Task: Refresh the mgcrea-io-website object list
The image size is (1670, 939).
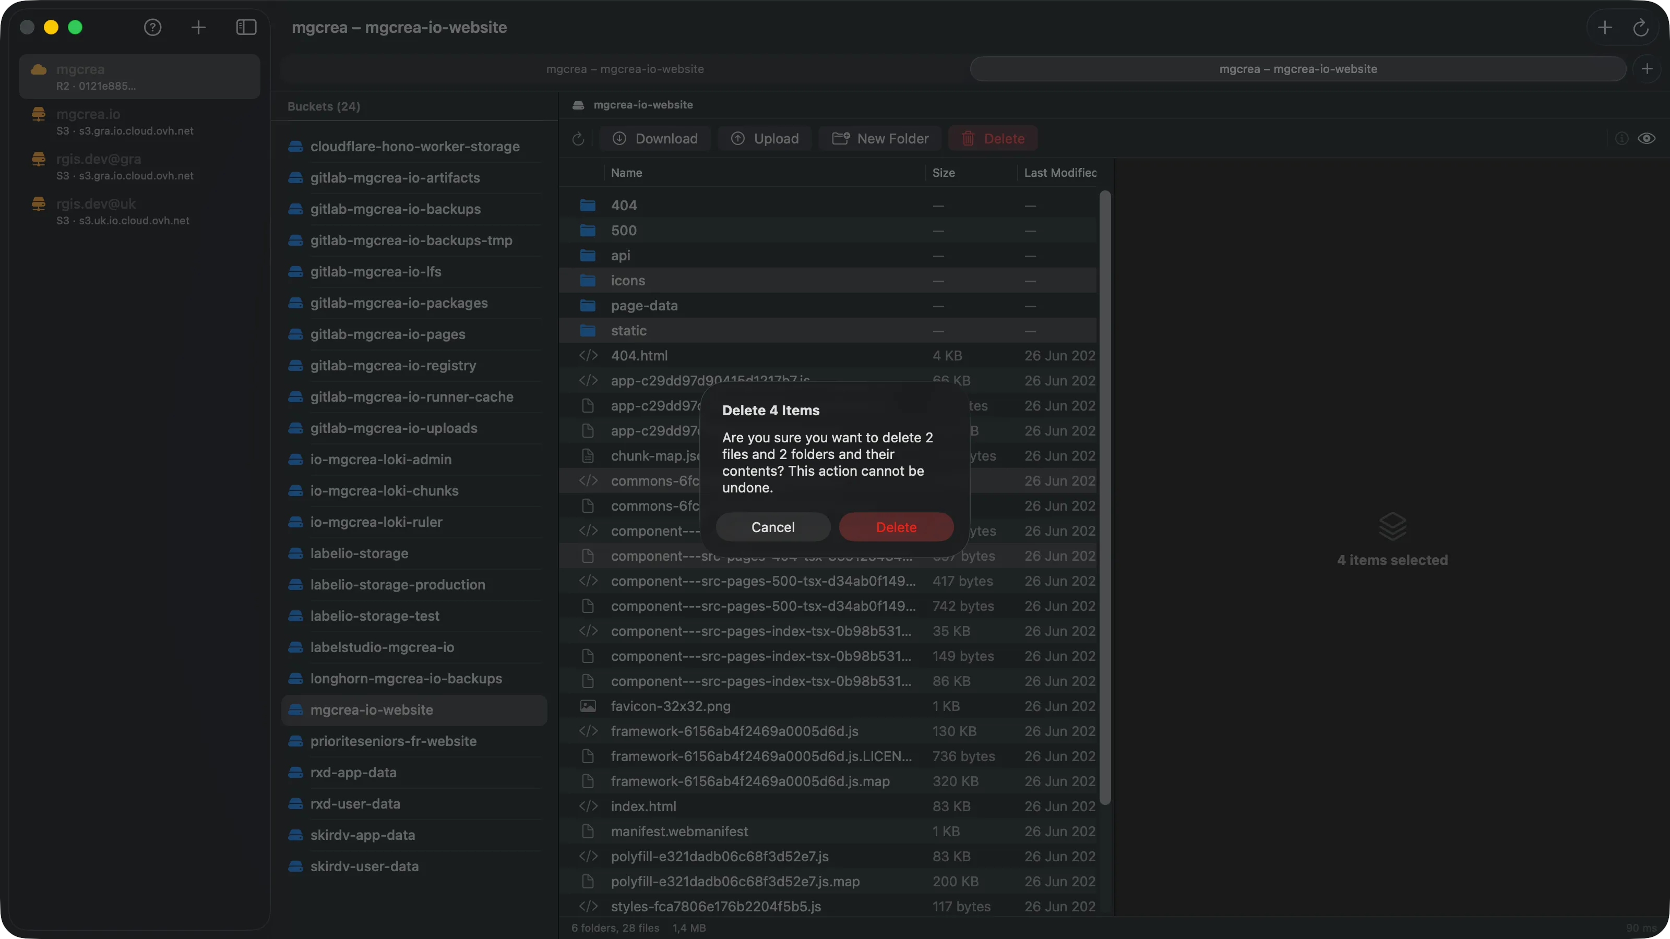Action: pos(578,138)
